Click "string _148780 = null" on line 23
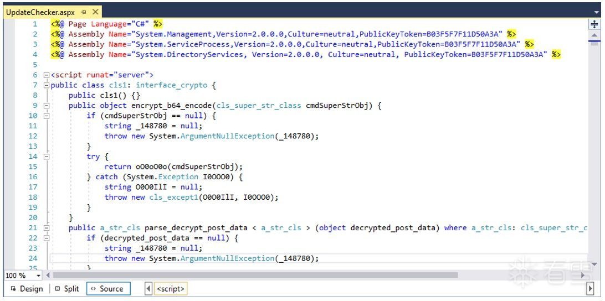605x301 pixels. (151, 248)
